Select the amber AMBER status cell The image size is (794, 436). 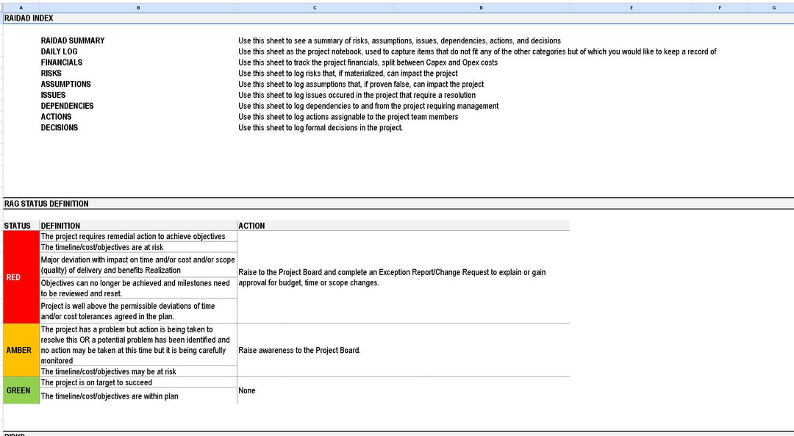pos(19,350)
